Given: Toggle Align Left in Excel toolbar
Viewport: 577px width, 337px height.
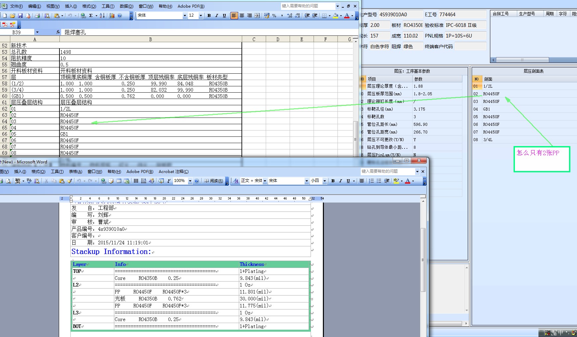Looking at the screenshot, I should pos(234,16).
